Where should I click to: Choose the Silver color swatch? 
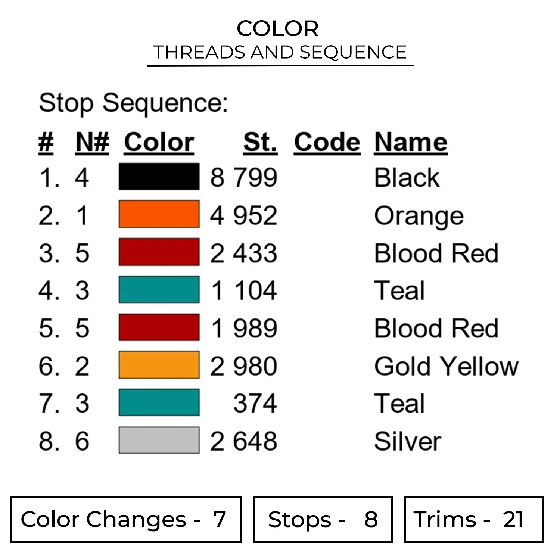(x=159, y=441)
